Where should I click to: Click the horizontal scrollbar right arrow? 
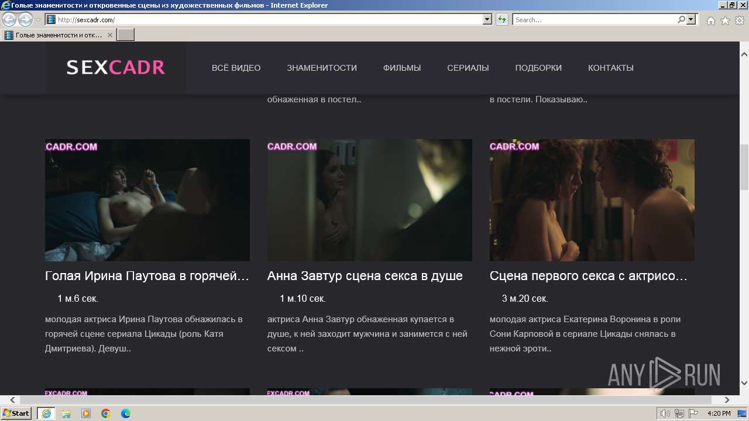coord(727,400)
